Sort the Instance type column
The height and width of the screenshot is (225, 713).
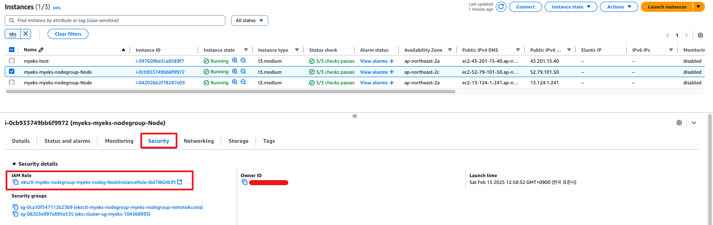pos(297,50)
